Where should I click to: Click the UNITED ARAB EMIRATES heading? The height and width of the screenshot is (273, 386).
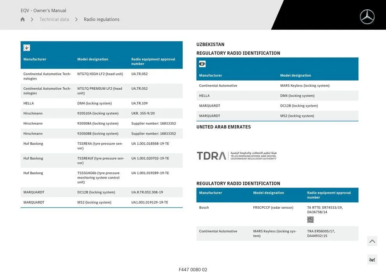(224, 126)
